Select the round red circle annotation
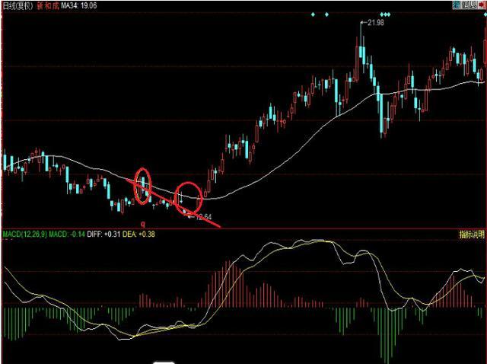This screenshot has width=487, height=364. pos(189,196)
